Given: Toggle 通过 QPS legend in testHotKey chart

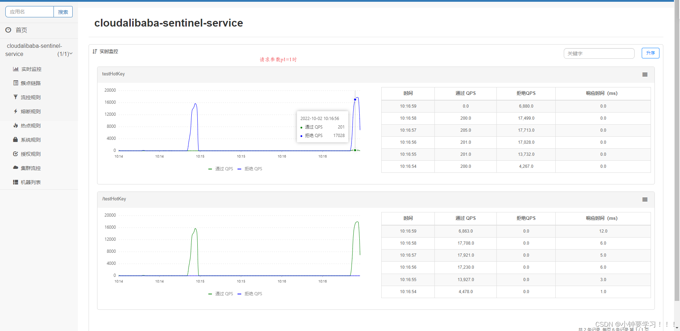Looking at the screenshot, I should 221,169.
